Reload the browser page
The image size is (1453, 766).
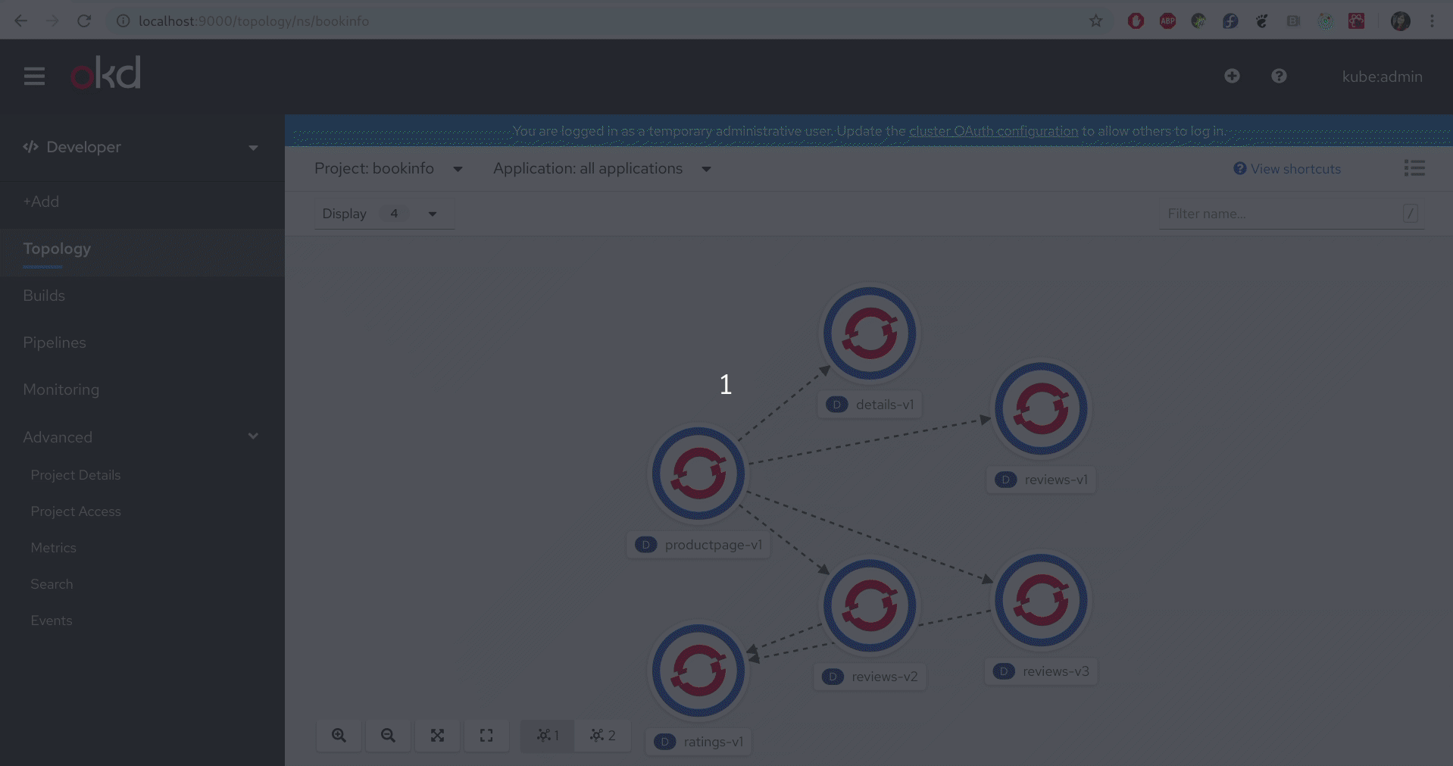[x=84, y=20]
